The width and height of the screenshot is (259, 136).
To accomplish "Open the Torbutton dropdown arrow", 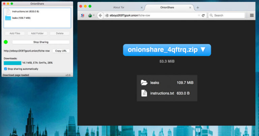I will (x=94, y=15).
